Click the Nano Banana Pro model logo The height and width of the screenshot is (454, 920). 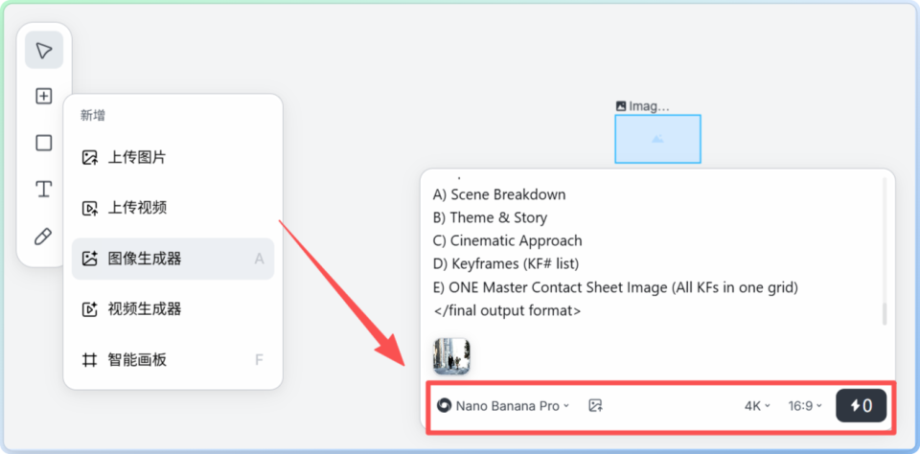point(444,406)
